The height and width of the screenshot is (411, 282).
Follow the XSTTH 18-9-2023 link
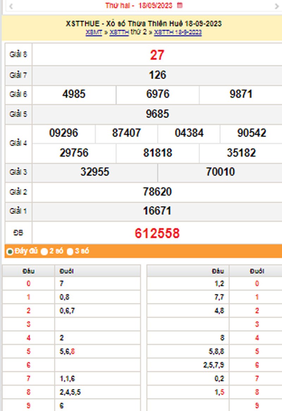click(x=178, y=32)
